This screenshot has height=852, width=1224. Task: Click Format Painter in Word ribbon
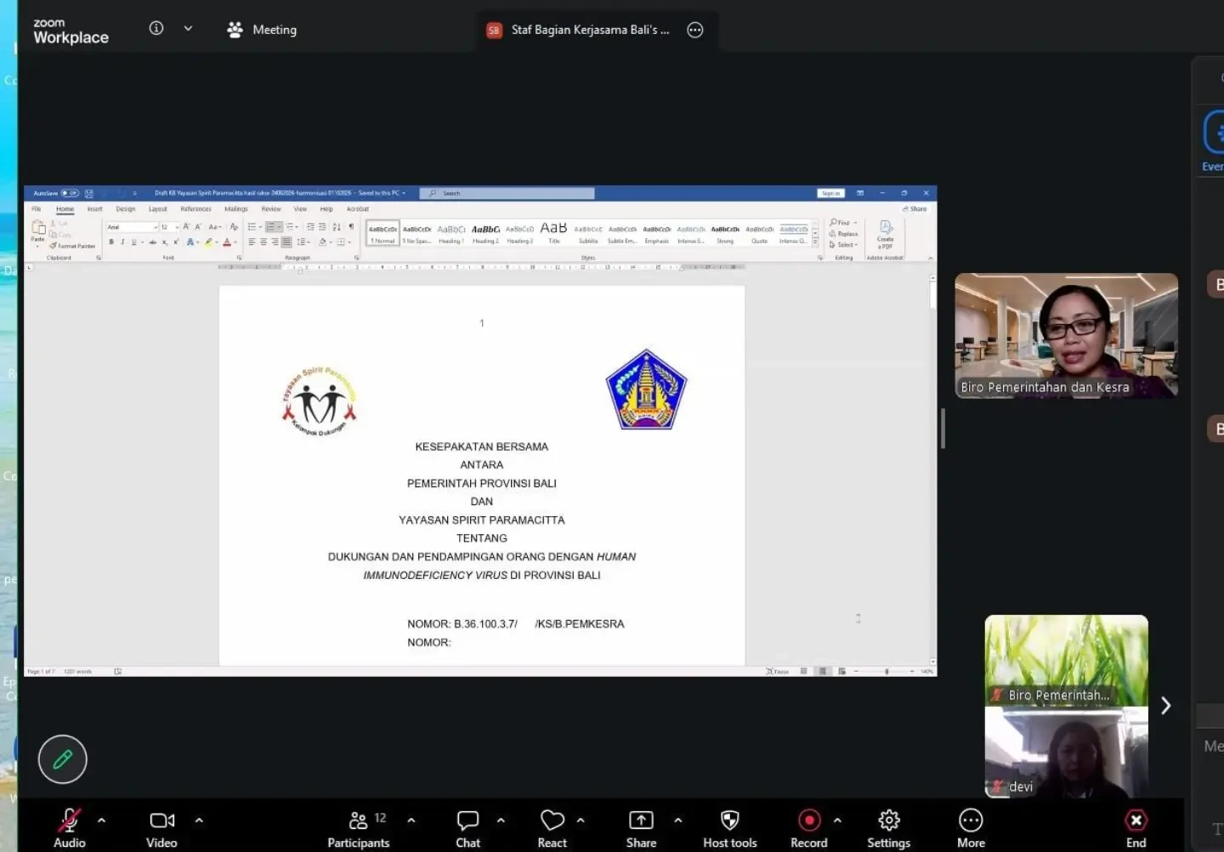(x=73, y=246)
